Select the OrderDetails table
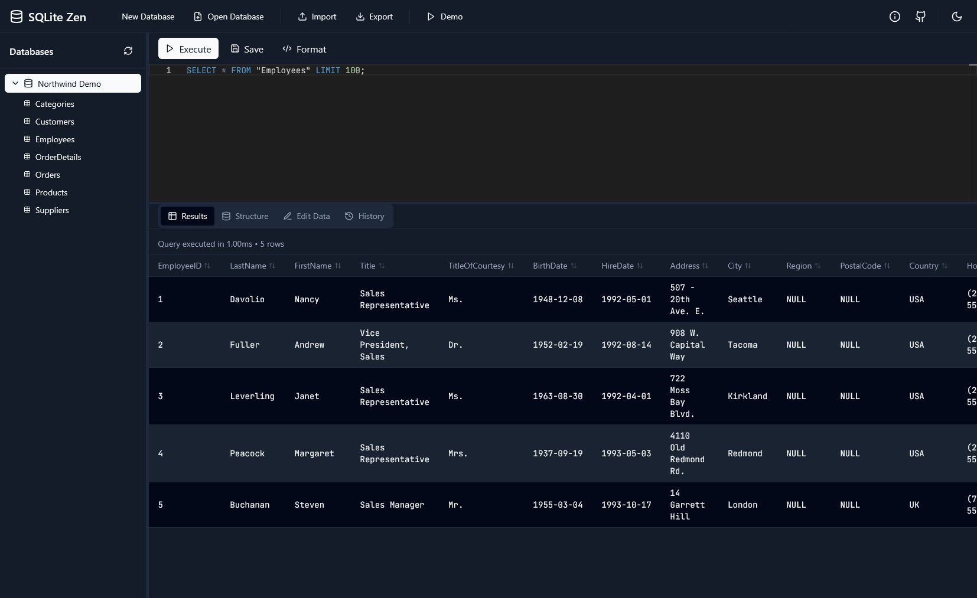This screenshot has height=598, width=977. (58, 157)
